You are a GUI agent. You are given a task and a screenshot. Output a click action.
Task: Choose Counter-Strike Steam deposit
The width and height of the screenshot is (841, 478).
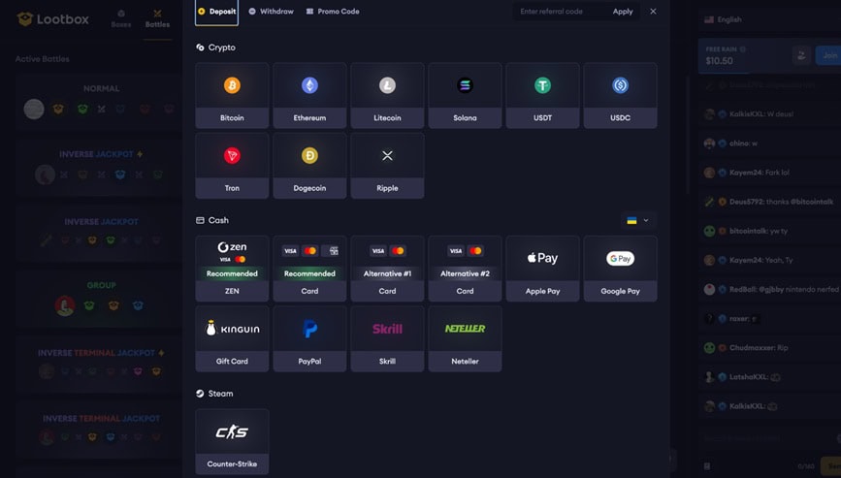(232, 441)
